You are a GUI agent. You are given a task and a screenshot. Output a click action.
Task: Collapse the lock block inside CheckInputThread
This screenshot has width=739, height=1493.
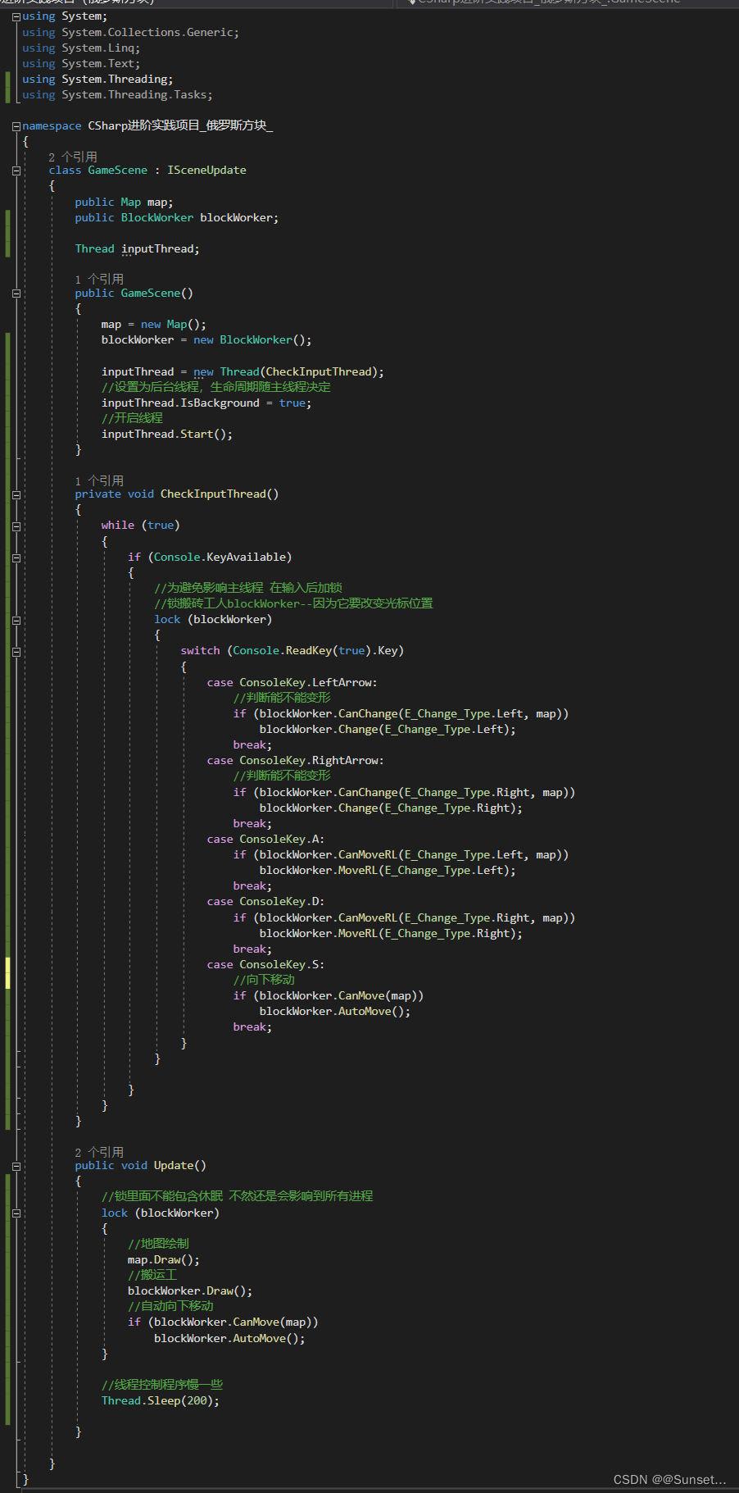pos(16,620)
